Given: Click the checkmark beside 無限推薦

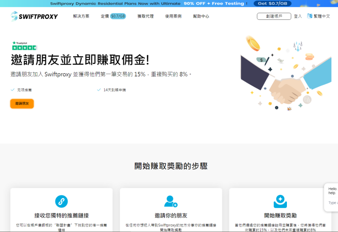Looking at the screenshot, I should tap(13, 90).
